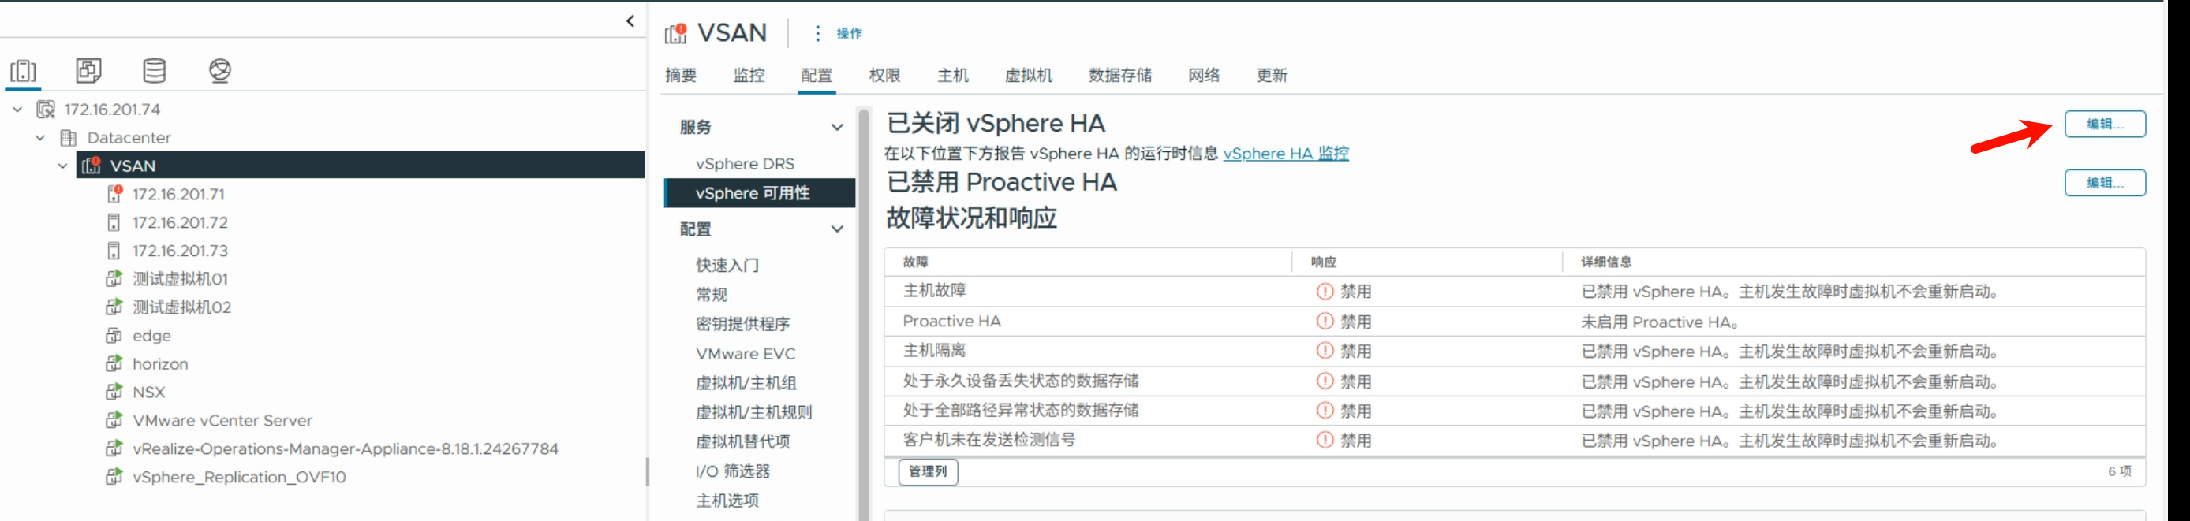This screenshot has width=2190, height=521.
Task: Collapse the VSAN cluster tree node
Action: coord(62,166)
